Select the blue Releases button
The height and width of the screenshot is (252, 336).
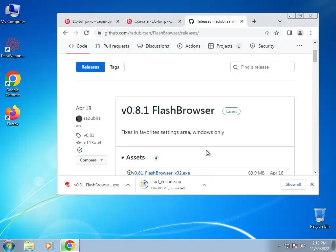(90, 67)
